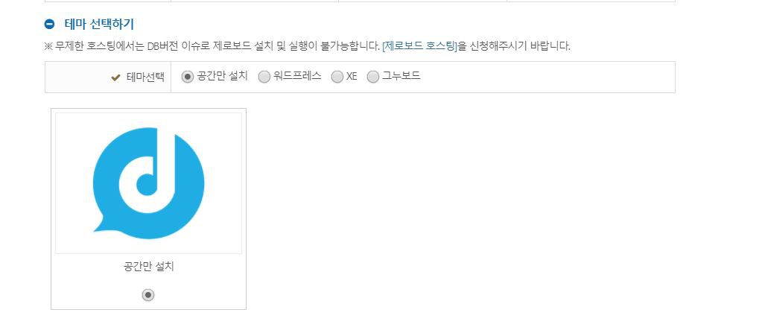Choose the XE radio button
This screenshot has height=333, width=762.
337,77
